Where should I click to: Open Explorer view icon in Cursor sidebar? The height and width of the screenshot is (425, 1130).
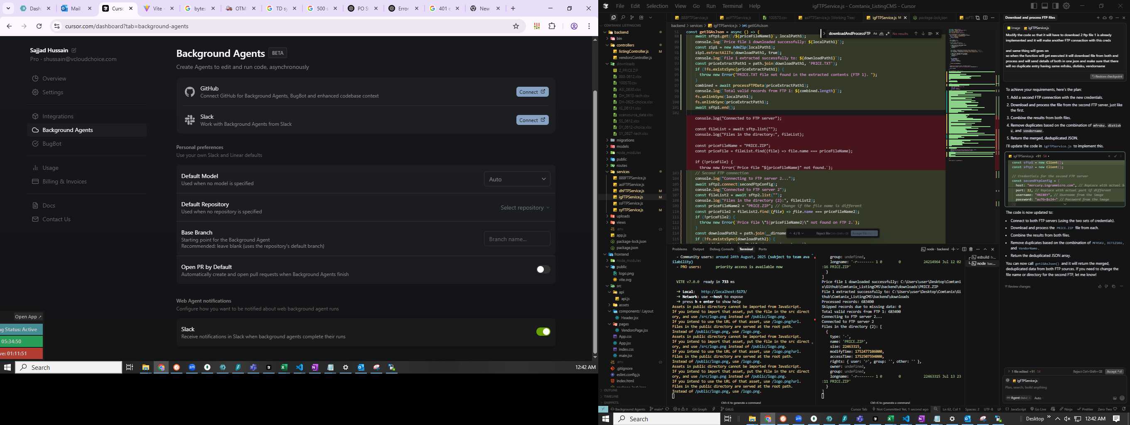613,17
